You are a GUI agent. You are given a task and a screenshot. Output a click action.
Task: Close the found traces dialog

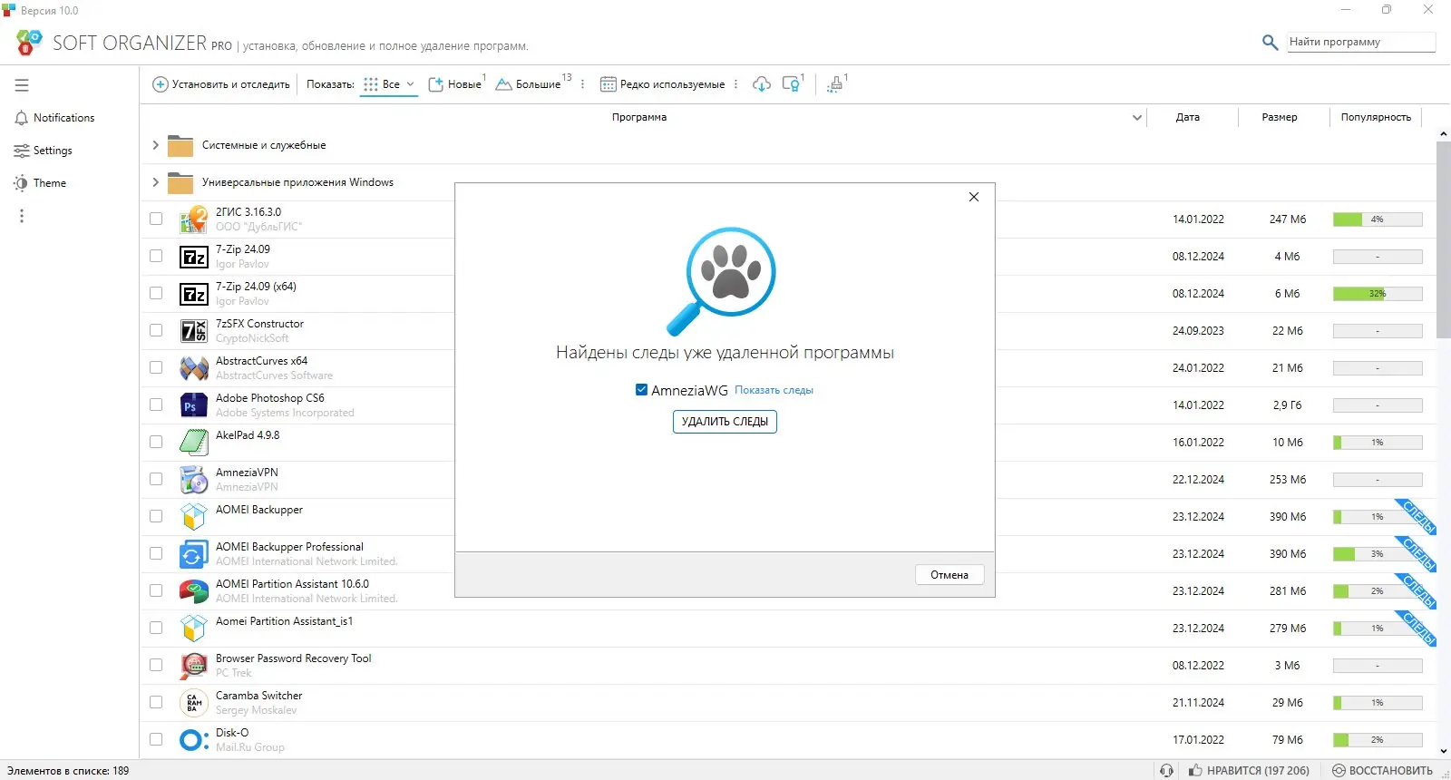pos(974,197)
